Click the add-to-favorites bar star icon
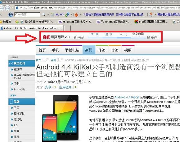 [x=17, y=22]
